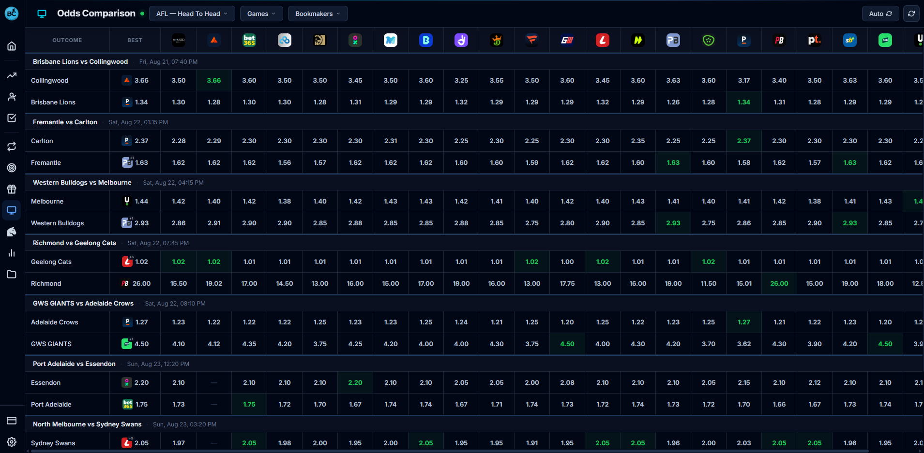Click the gift box sidebar icon

(x=12, y=189)
